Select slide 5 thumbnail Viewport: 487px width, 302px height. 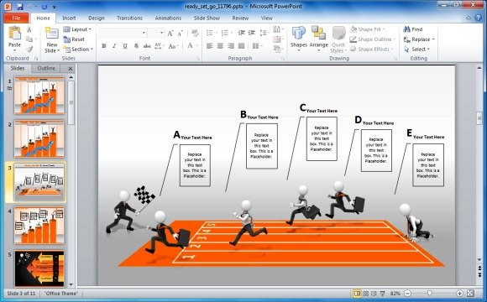tap(39, 268)
